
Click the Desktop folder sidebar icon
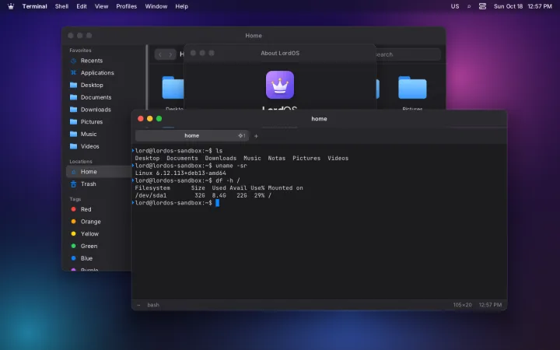pyautogui.click(x=73, y=85)
